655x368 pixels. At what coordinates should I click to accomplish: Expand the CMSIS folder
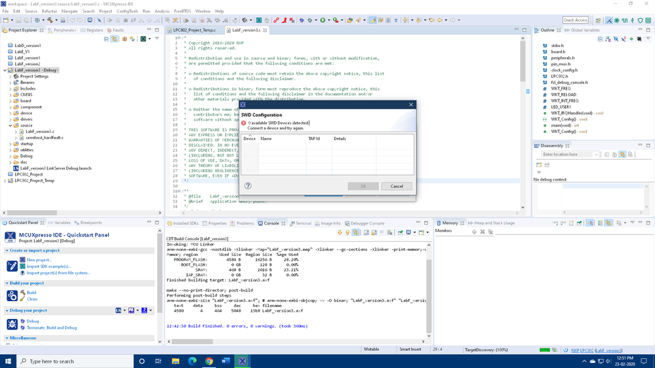[x=10, y=95]
